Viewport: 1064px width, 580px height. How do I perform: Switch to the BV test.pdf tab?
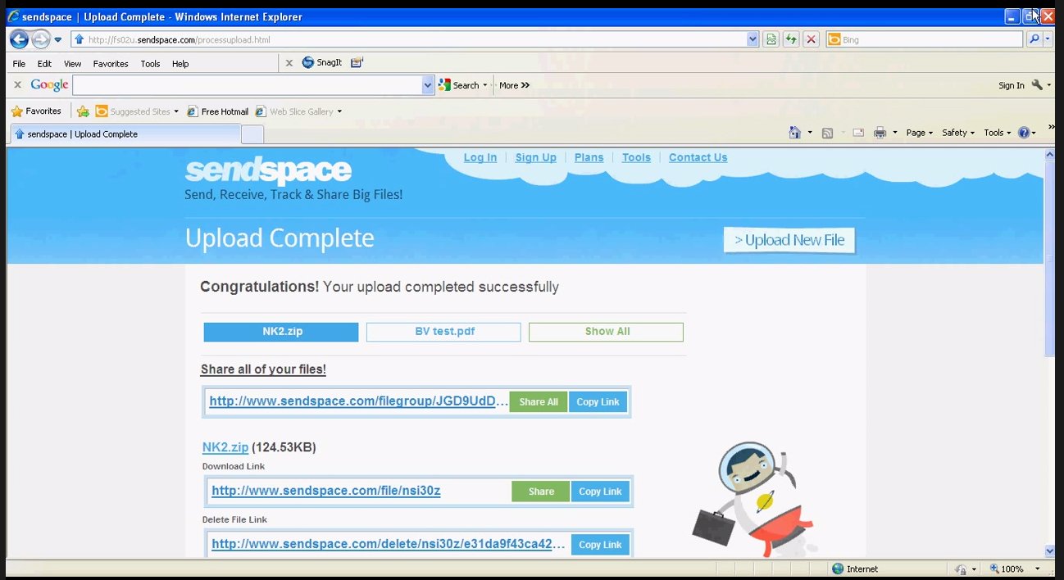click(443, 331)
